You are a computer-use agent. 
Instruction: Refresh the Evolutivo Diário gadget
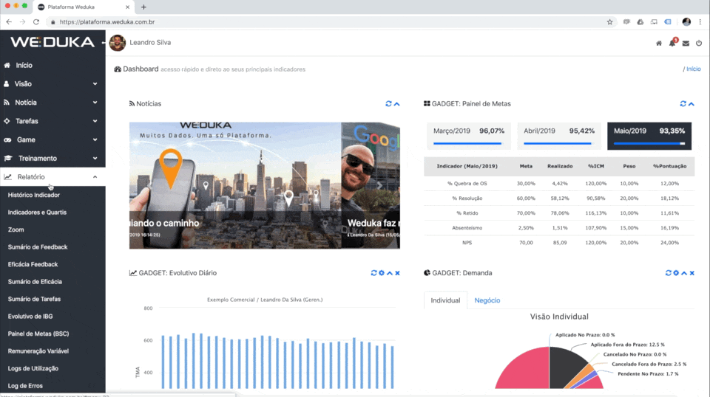(x=373, y=273)
